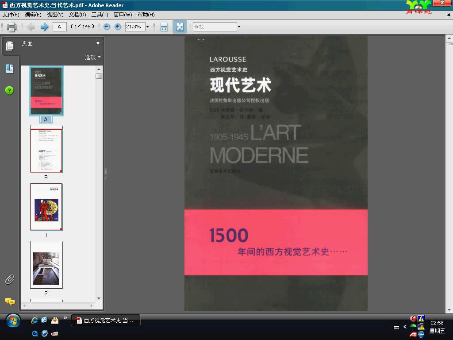Open the zoom percentage dropdown arrow
Screen dimensions: 453x340
point(148,27)
